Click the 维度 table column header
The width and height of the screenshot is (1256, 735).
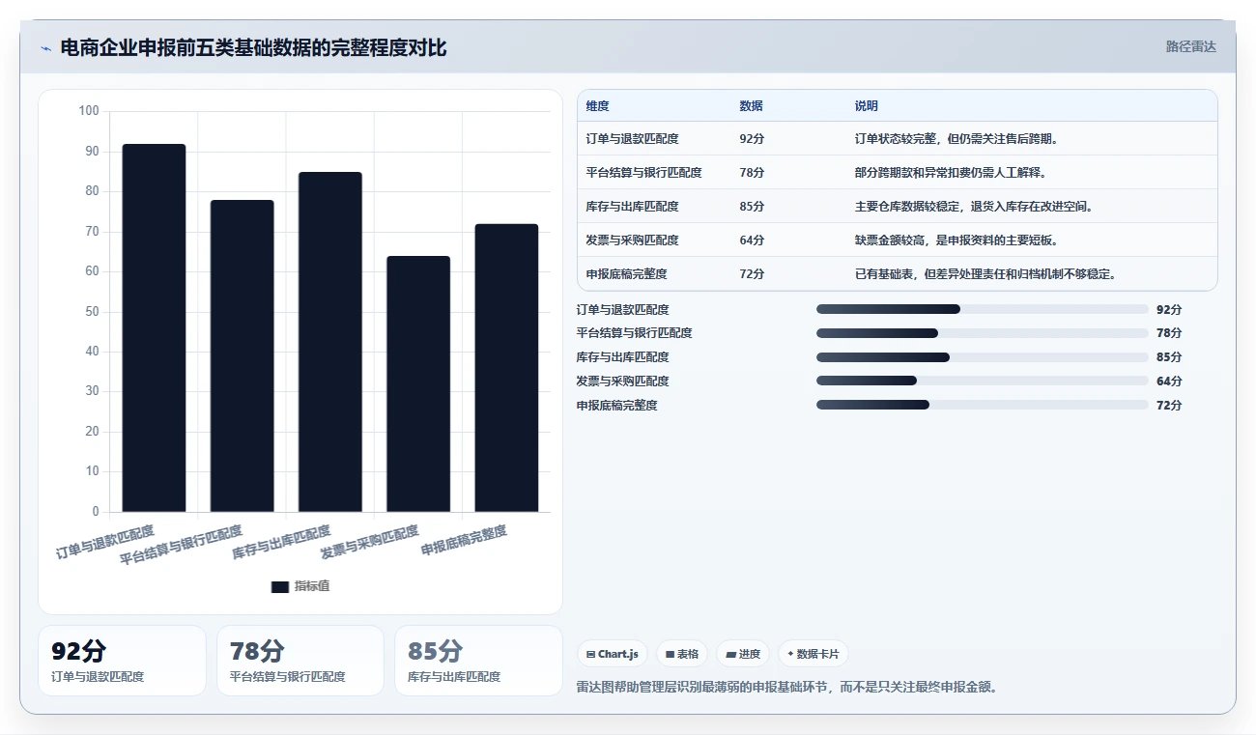pos(598,106)
